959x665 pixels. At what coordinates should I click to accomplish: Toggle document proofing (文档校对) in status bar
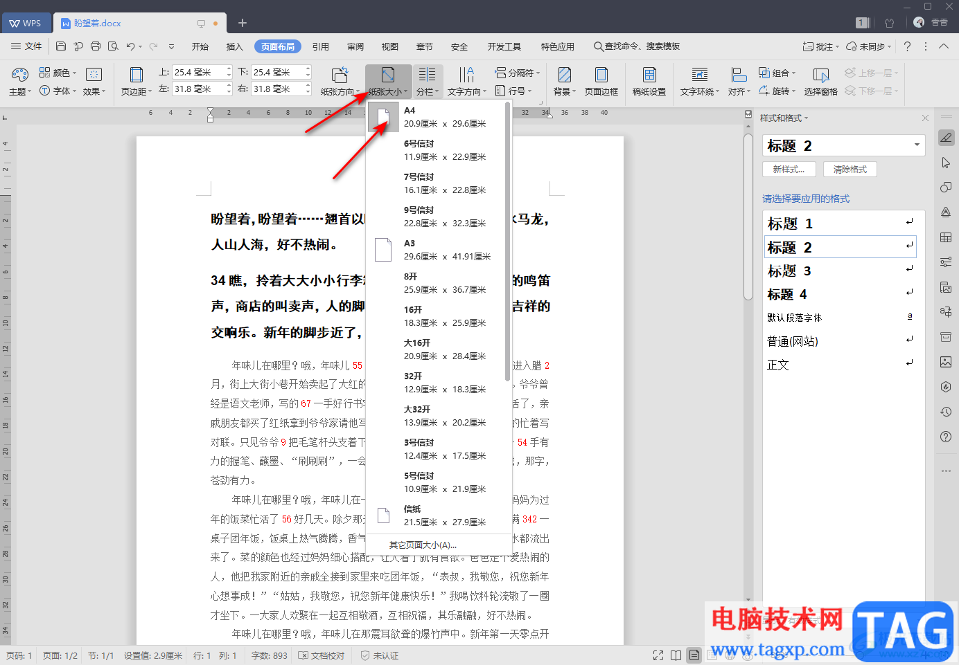322,655
